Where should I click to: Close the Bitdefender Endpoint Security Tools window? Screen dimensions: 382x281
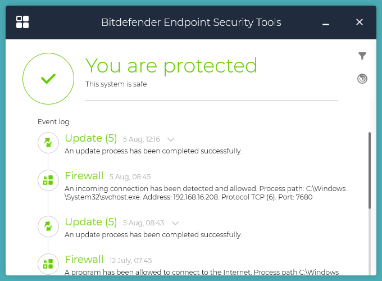360,22
